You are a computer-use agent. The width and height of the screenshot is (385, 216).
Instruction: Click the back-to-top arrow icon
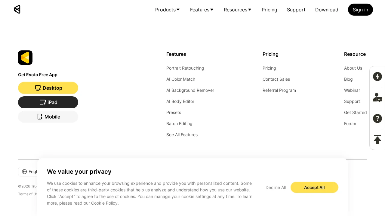click(x=377, y=139)
